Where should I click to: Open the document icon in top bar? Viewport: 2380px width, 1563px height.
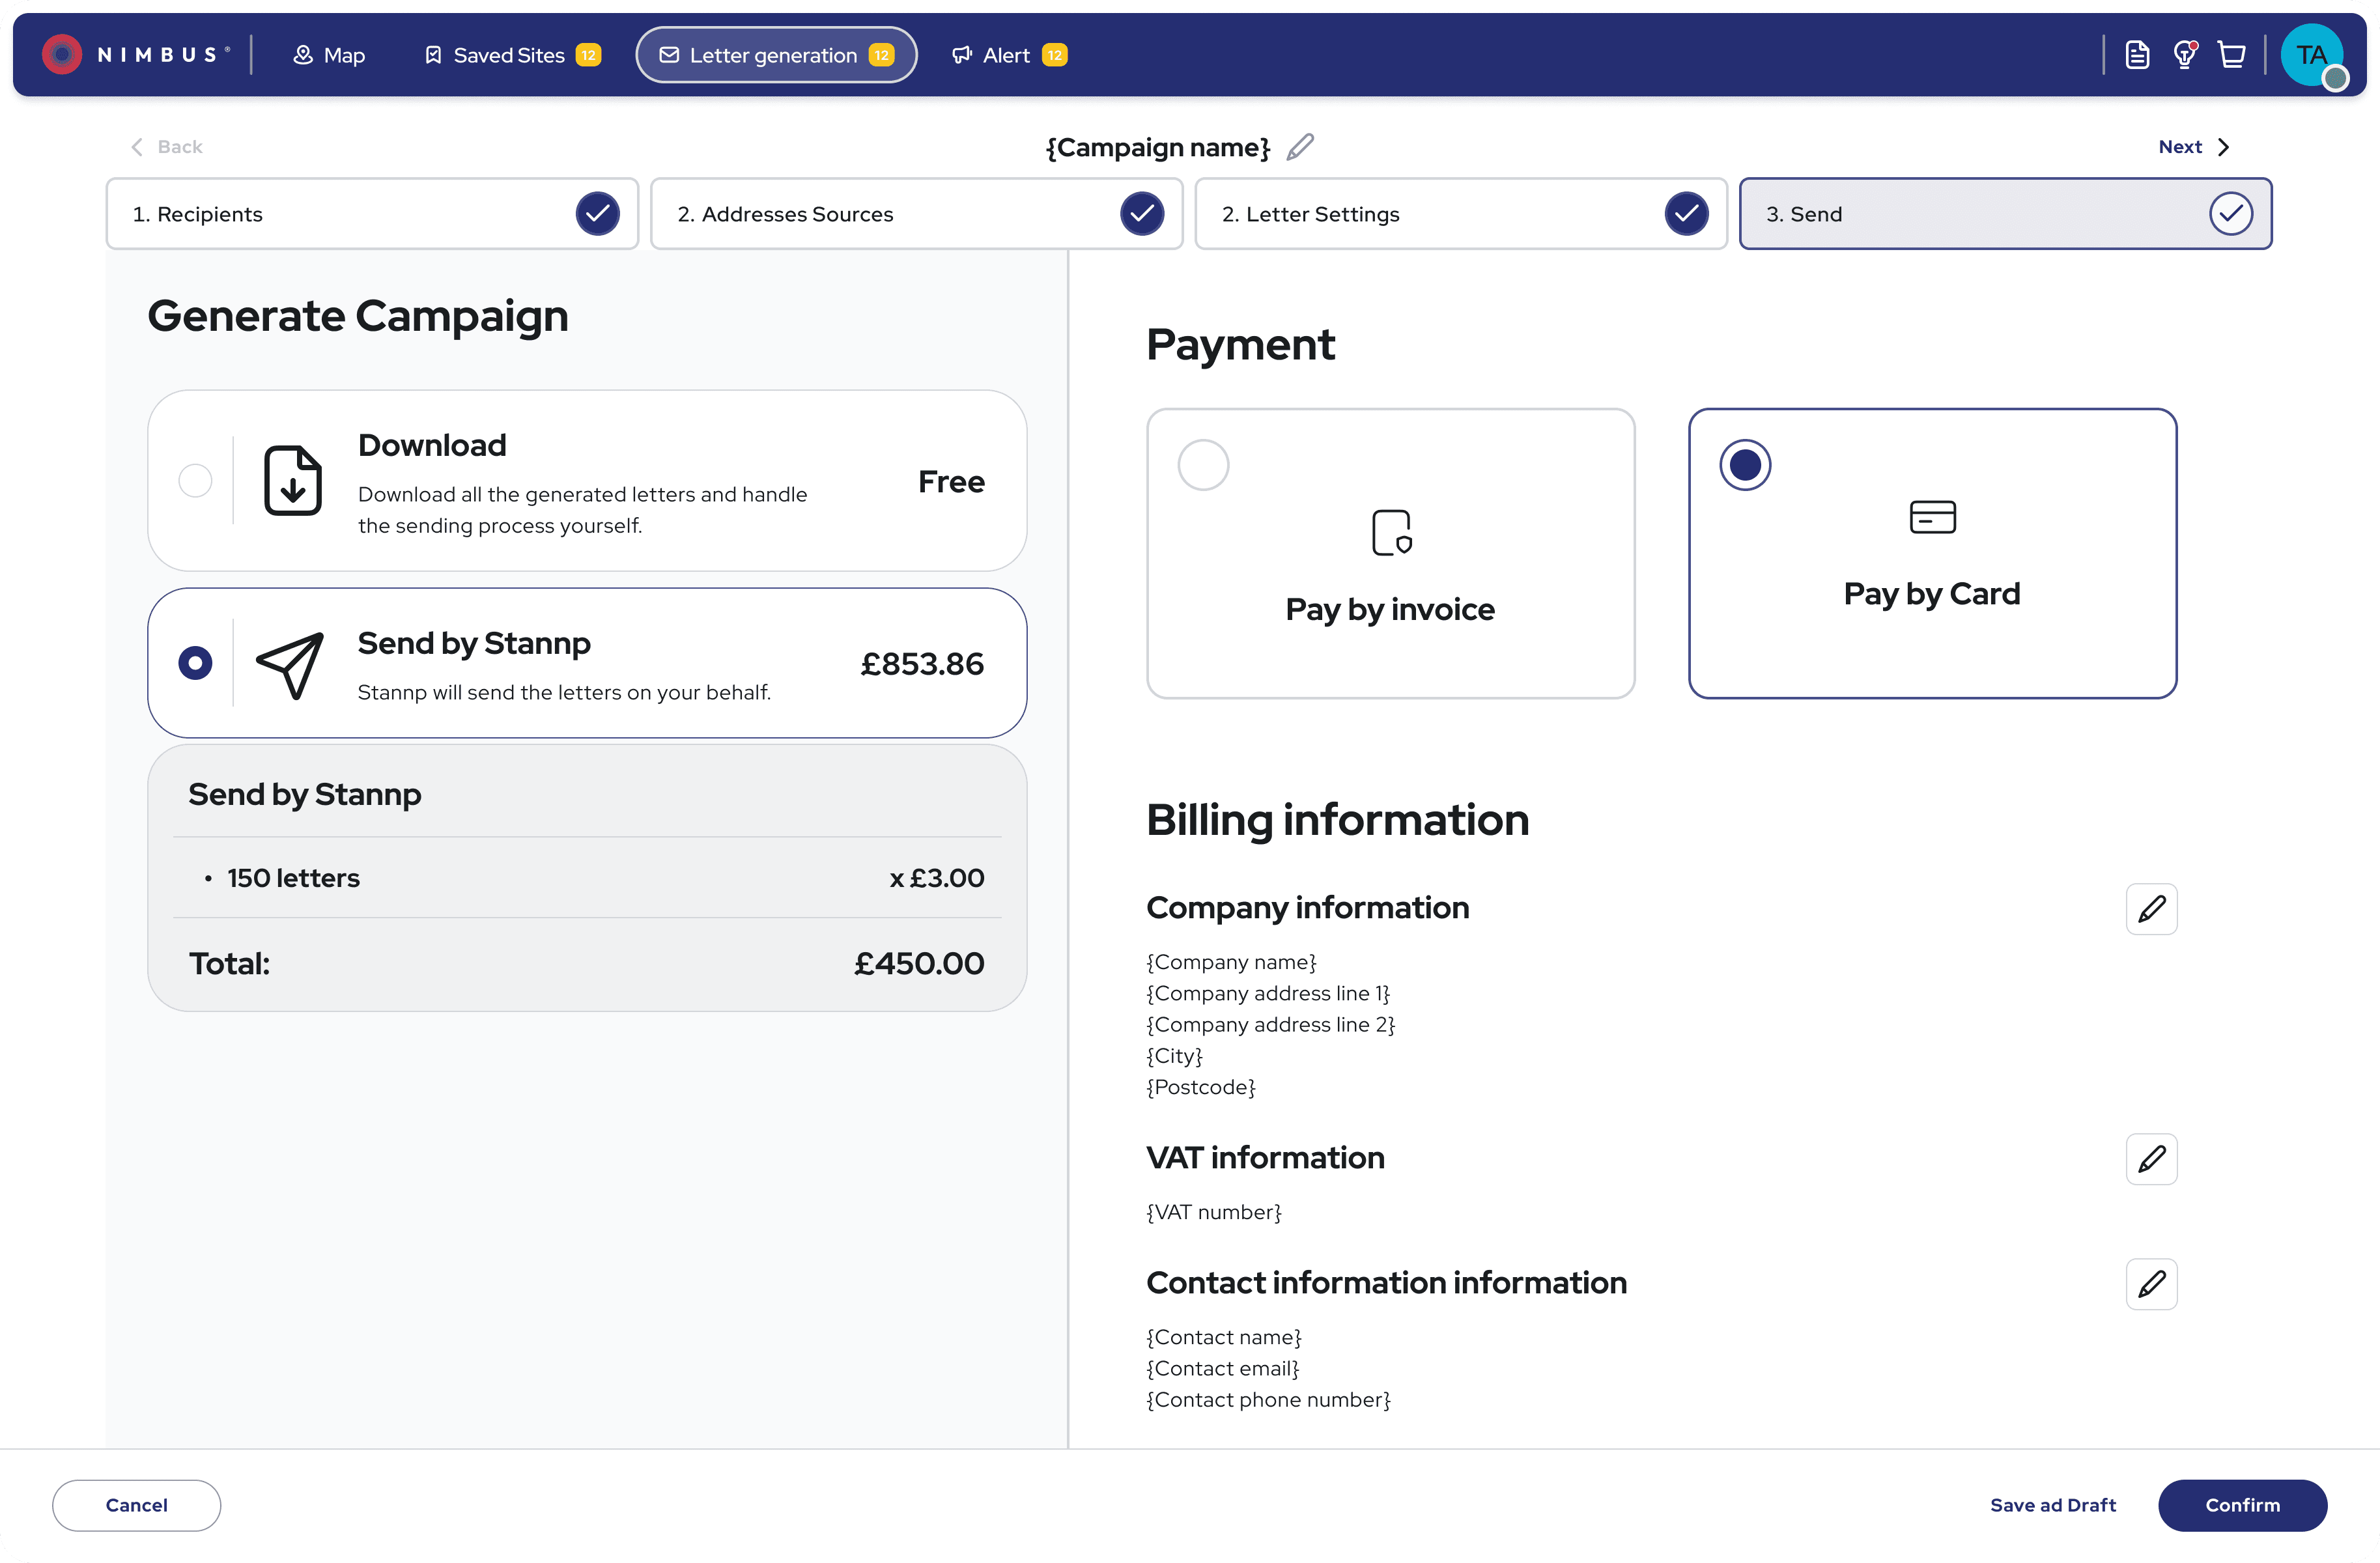tap(2137, 55)
